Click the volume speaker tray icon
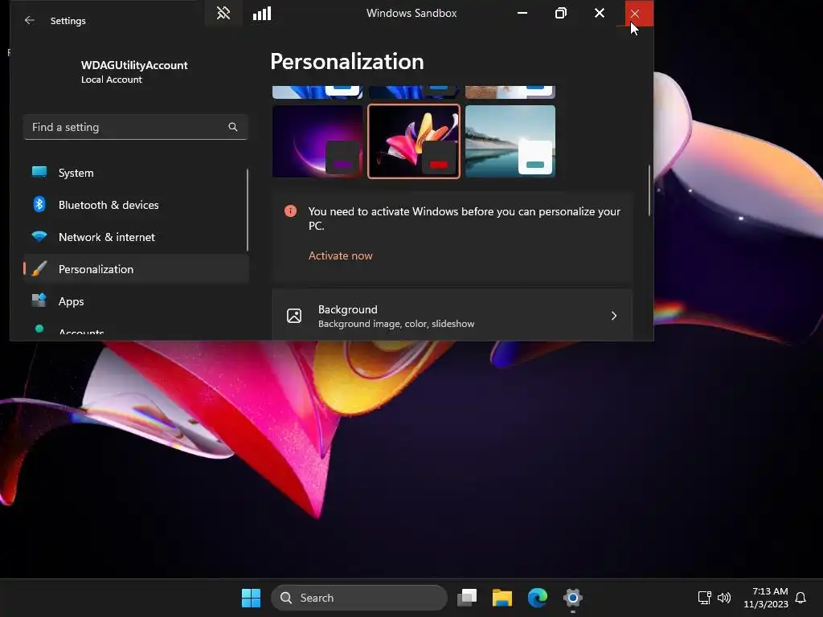Image resolution: width=823 pixels, height=617 pixels. pos(724,598)
